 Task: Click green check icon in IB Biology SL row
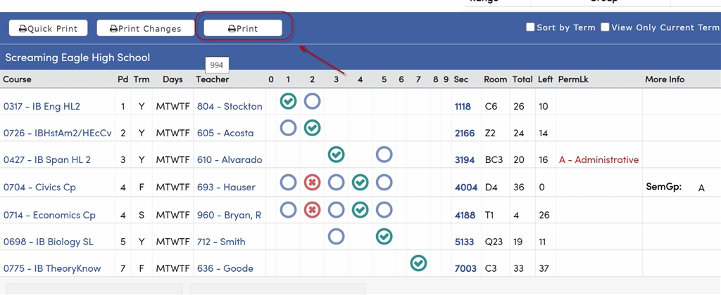coord(384,236)
